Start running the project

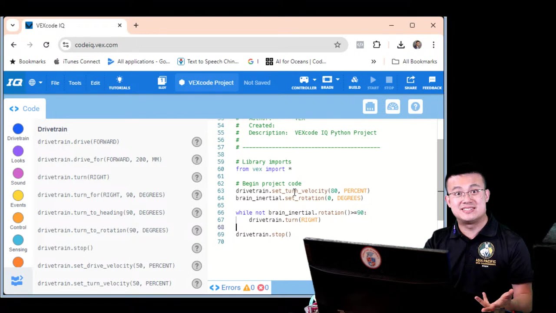(373, 83)
